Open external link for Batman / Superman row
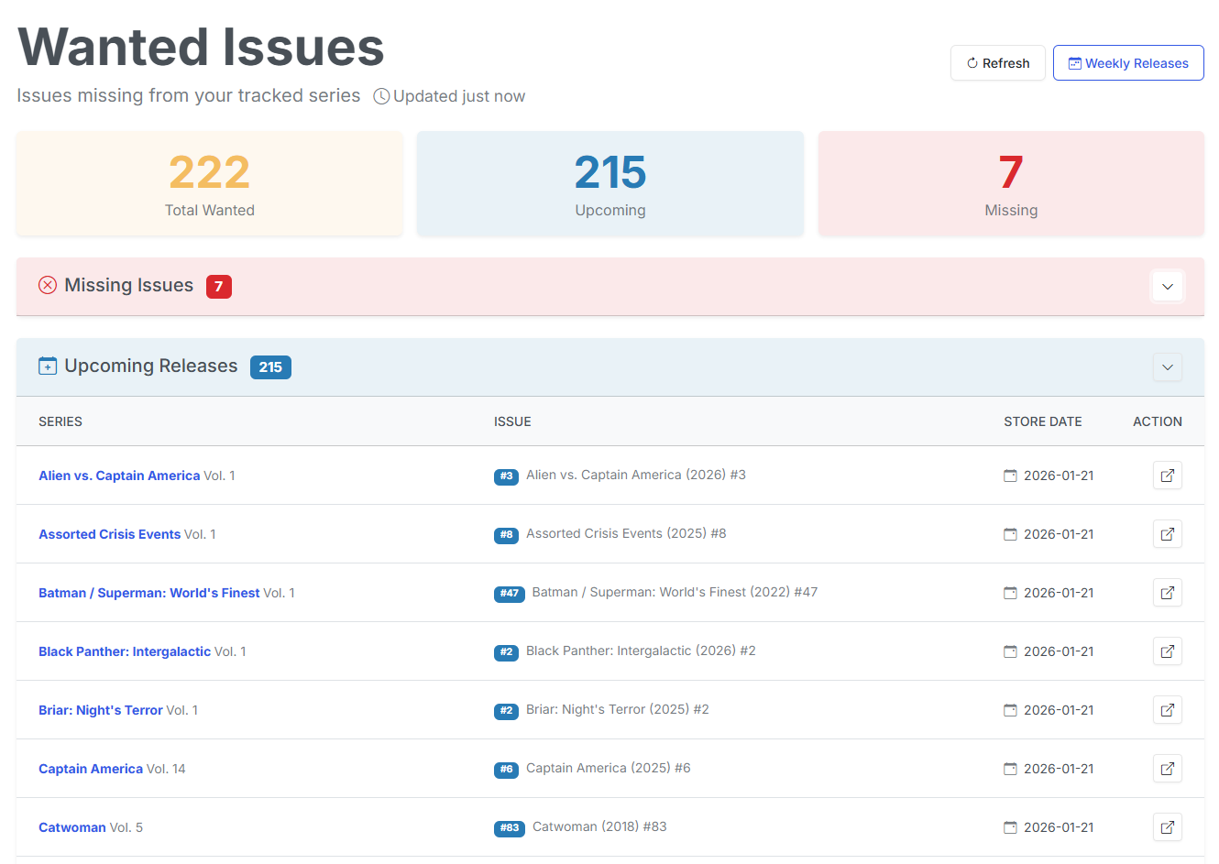The image size is (1219, 864). click(1167, 593)
